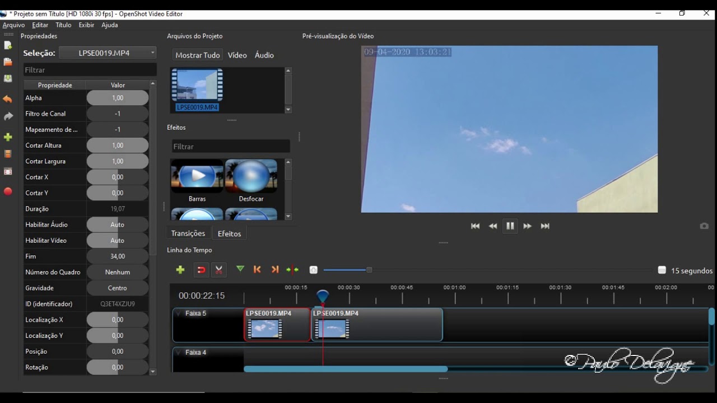Click the Gravidade Centro value
Screen dimensions: 717x403
(x=118, y=288)
